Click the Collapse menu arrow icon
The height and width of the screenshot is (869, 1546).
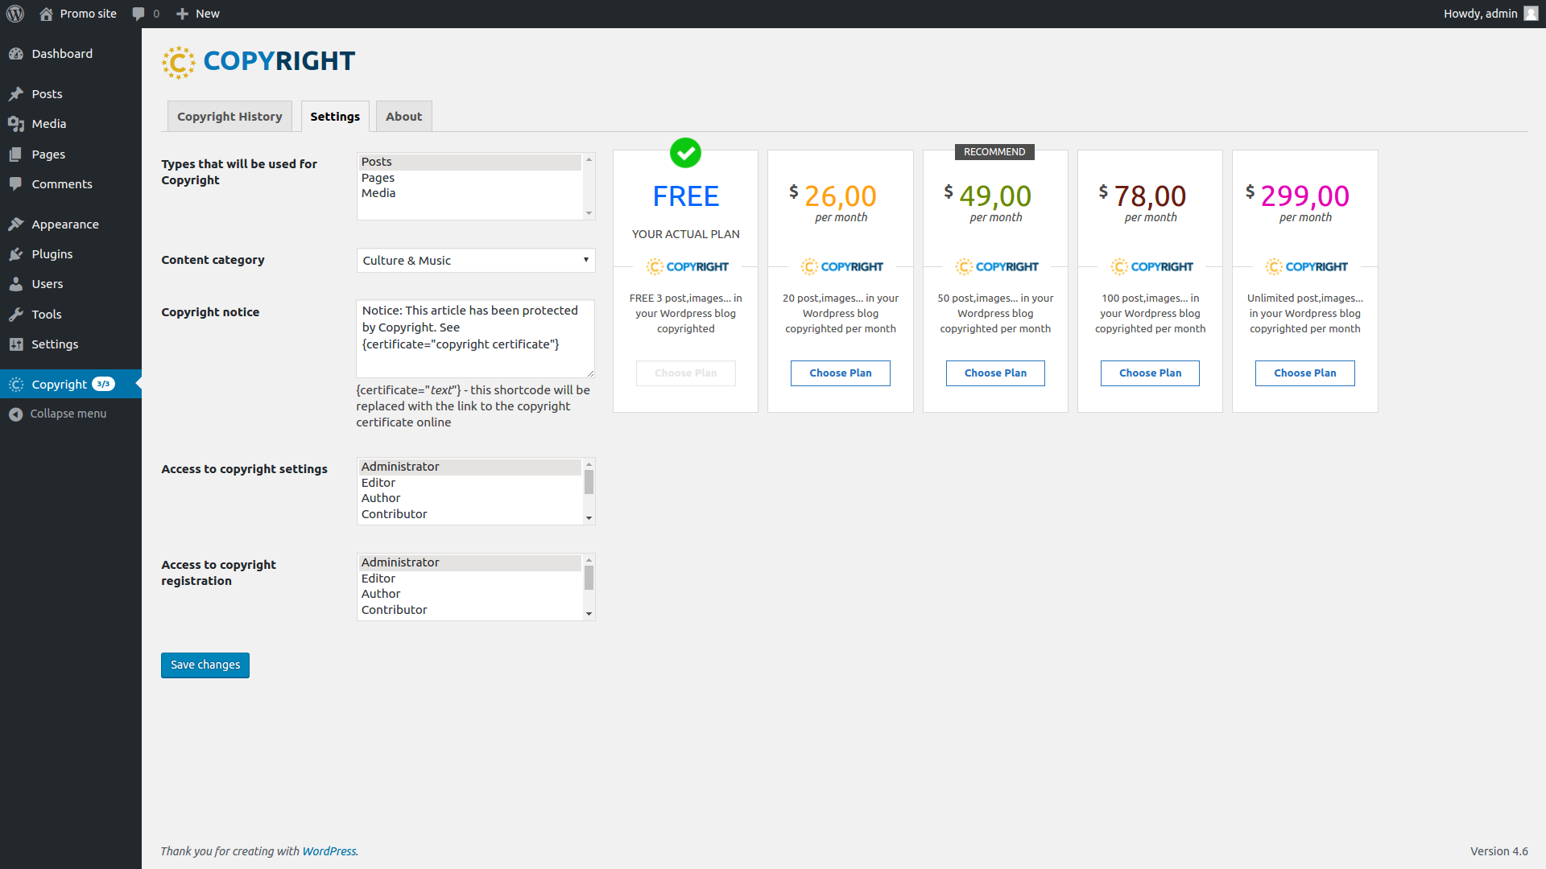click(16, 414)
